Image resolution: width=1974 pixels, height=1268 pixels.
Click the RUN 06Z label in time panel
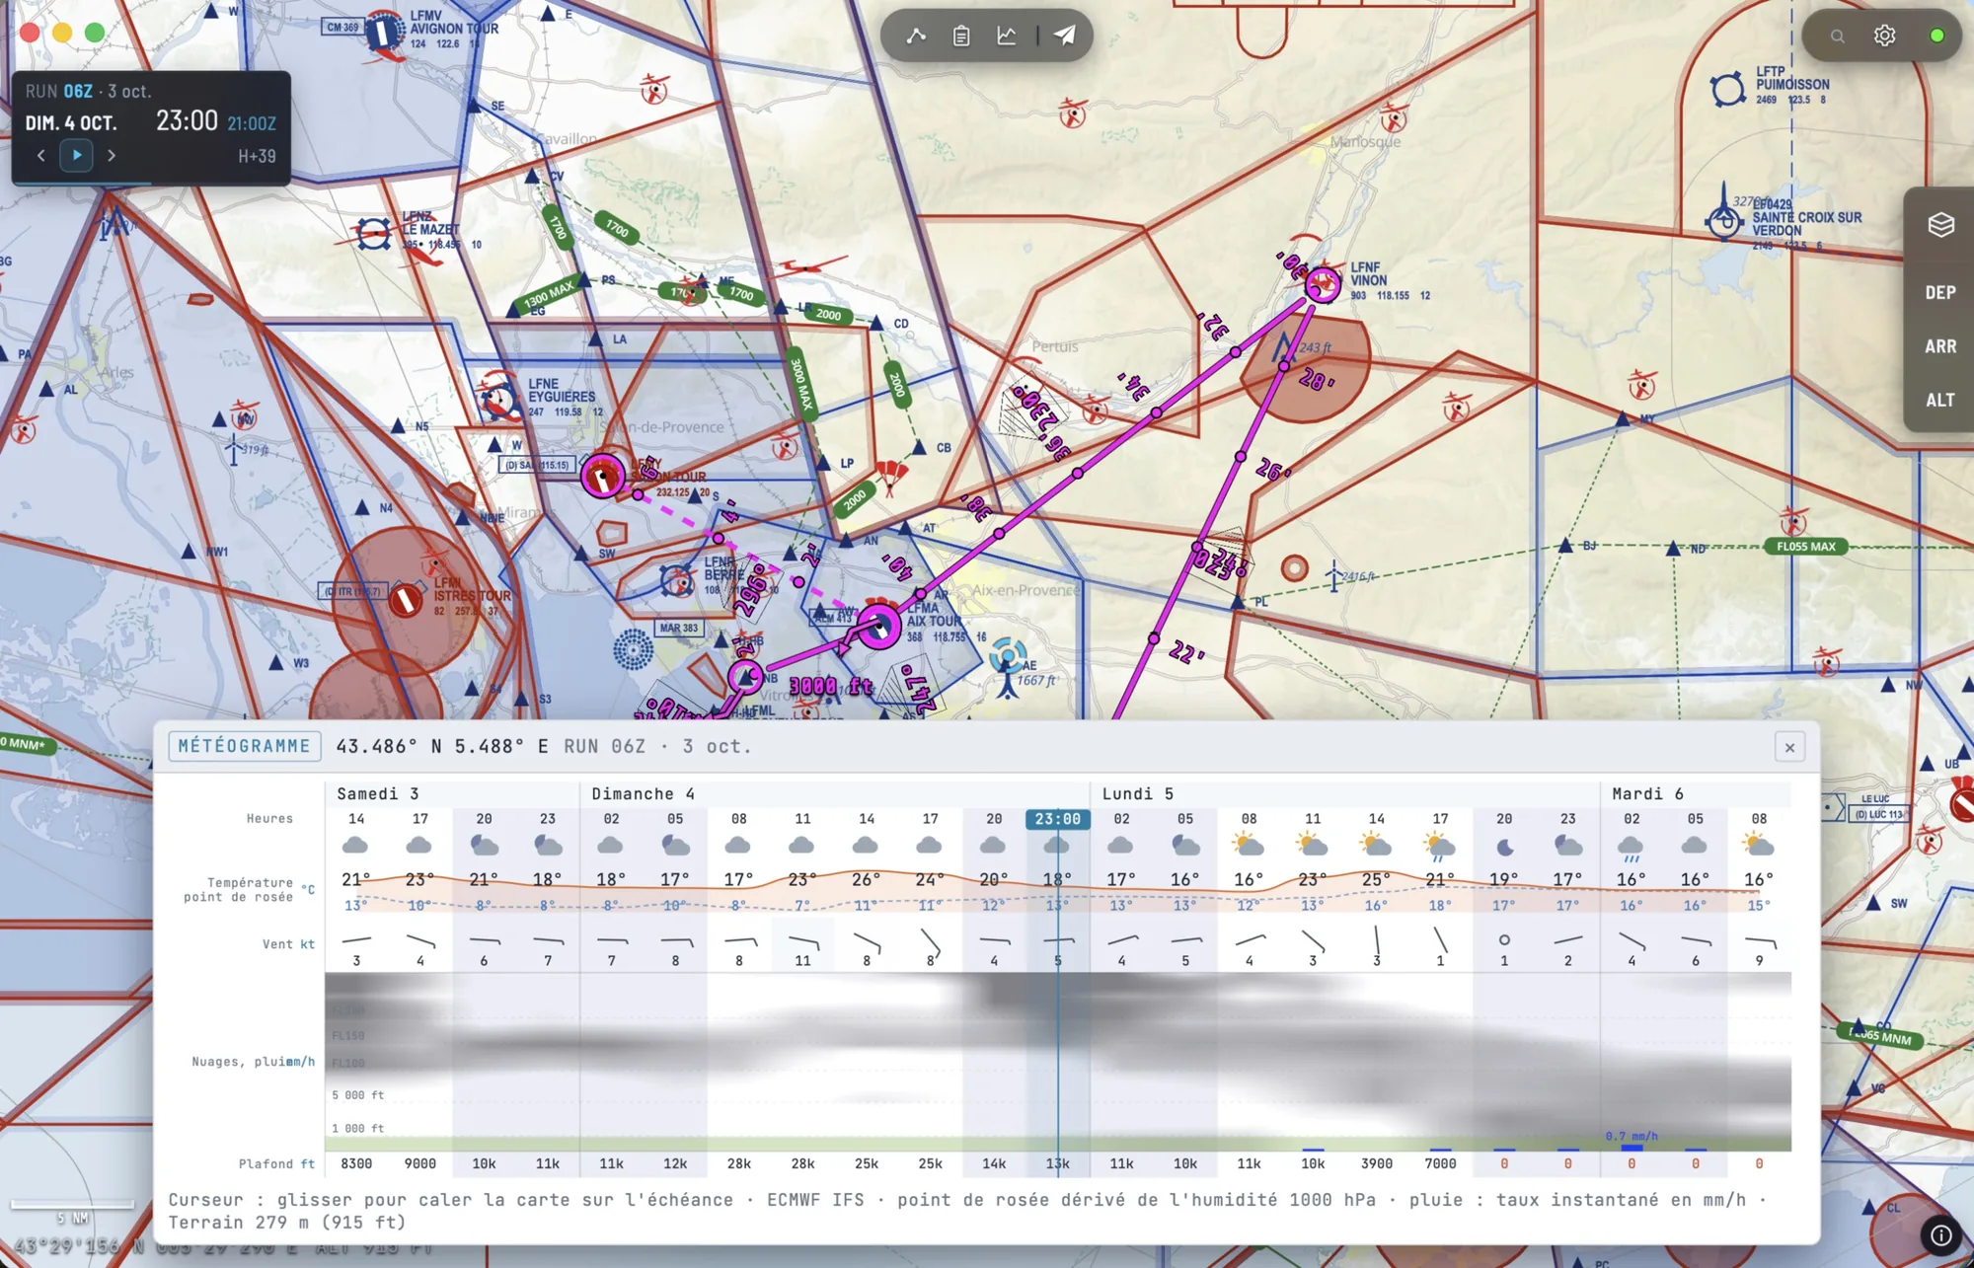[59, 91]
